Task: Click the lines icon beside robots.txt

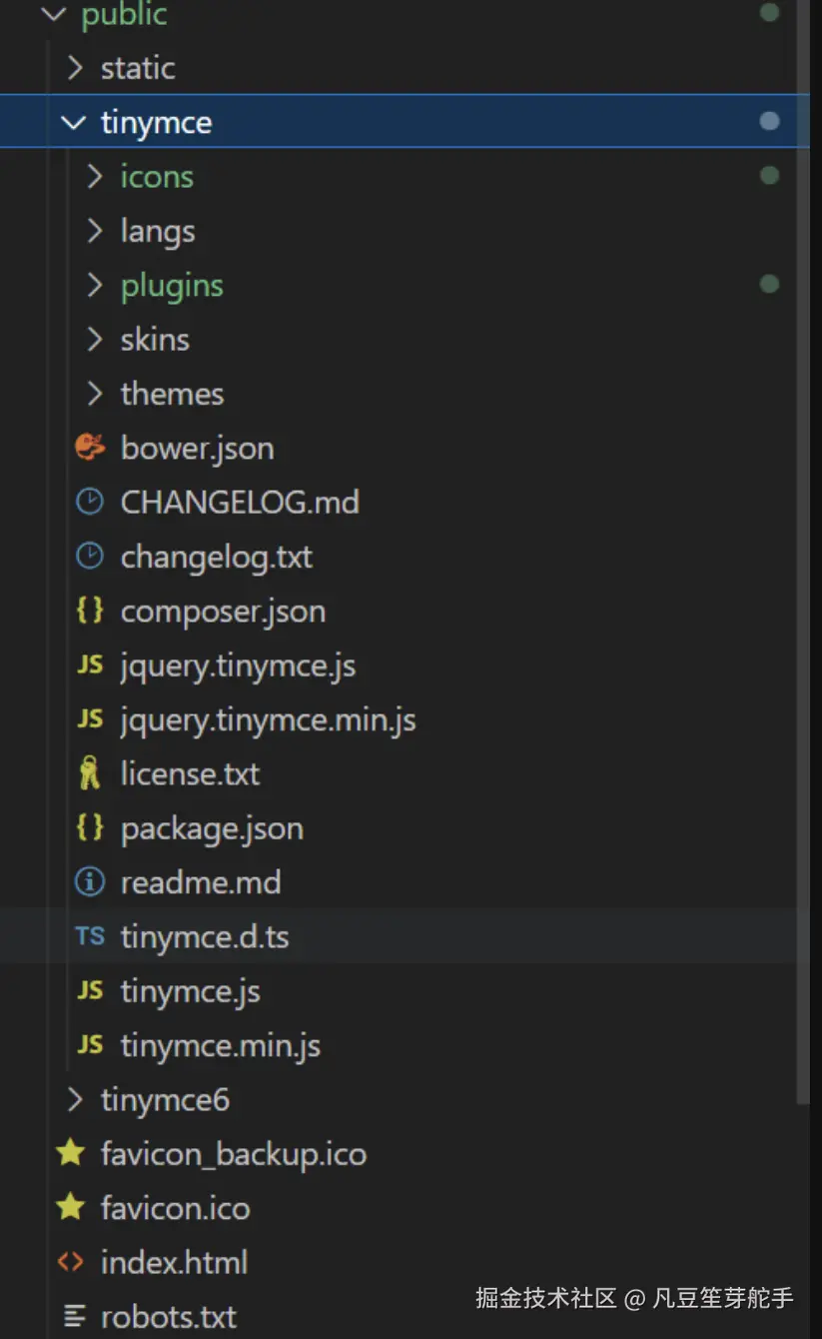Action: (x=74, y=1316)
